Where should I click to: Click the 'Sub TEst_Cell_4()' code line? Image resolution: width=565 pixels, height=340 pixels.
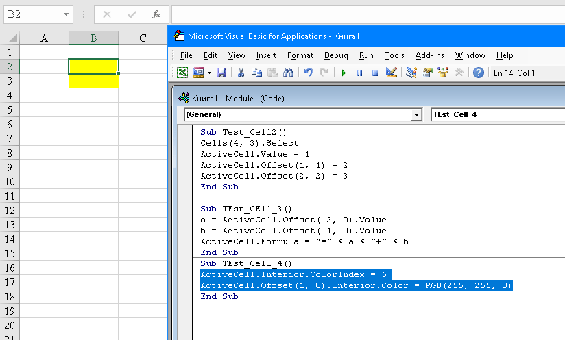coord(246,263)
